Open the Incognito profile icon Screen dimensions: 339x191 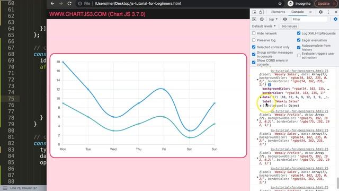click(291, 4)
